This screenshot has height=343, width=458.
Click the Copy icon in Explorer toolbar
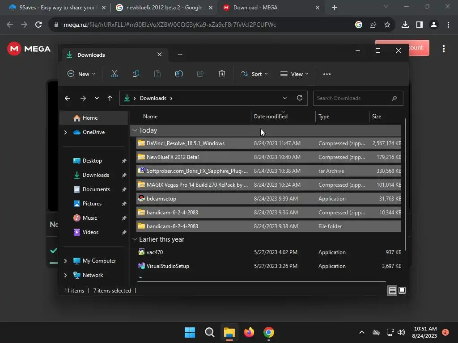click(136, 74)
